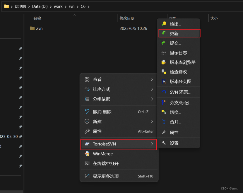The image size is (243, 193).
Task: Expand the 查看 (View) submenu
Action: [x=97, y=79]
